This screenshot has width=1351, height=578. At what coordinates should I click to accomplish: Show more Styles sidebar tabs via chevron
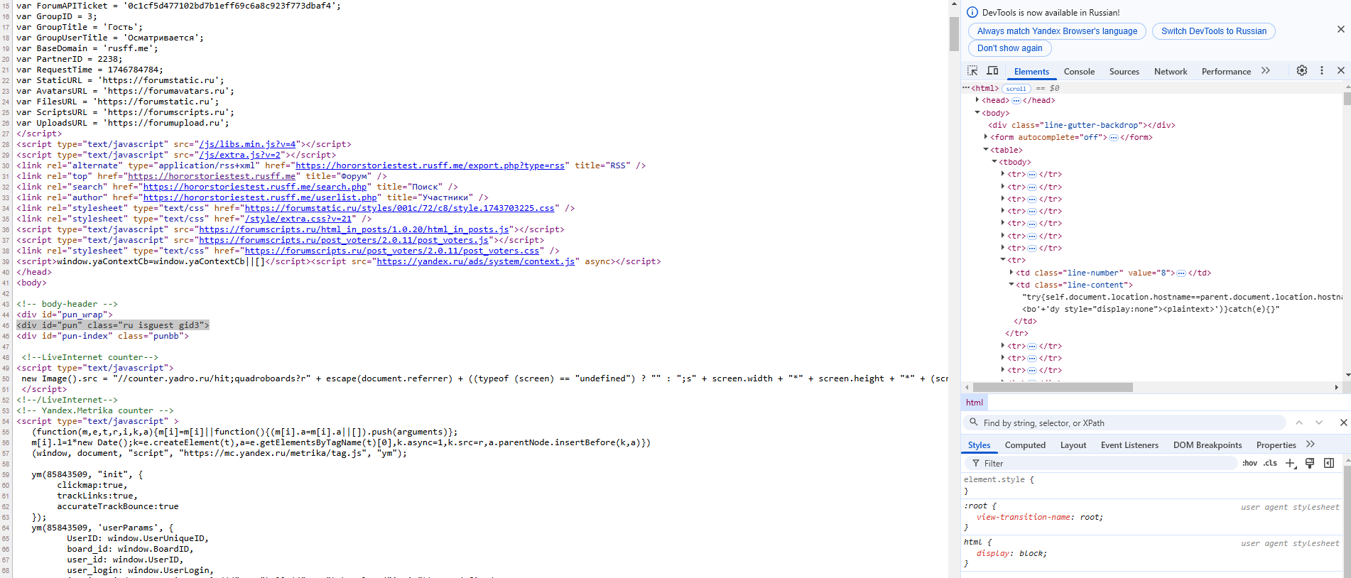(1310, 444)
